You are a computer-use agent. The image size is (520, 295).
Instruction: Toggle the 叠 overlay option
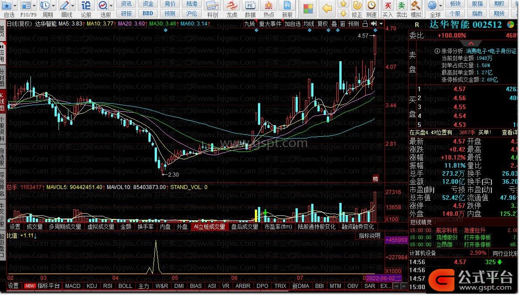[334, 24]
